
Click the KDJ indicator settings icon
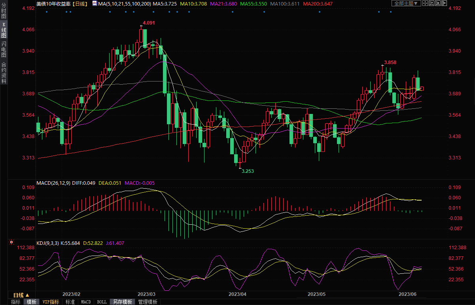tap(11, 242)
